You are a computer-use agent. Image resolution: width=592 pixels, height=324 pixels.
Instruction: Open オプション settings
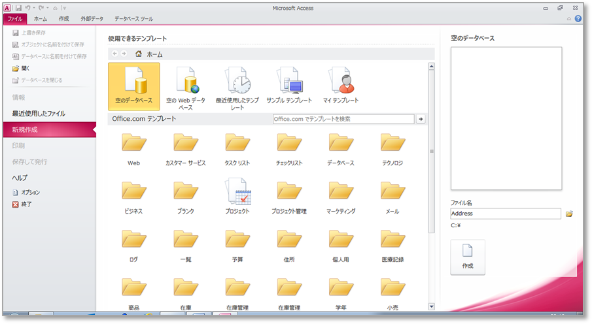pyautogui.click(x=26, y=192)
